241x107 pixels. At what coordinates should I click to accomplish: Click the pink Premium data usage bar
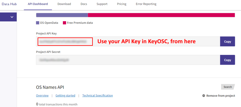coord(161,15)
